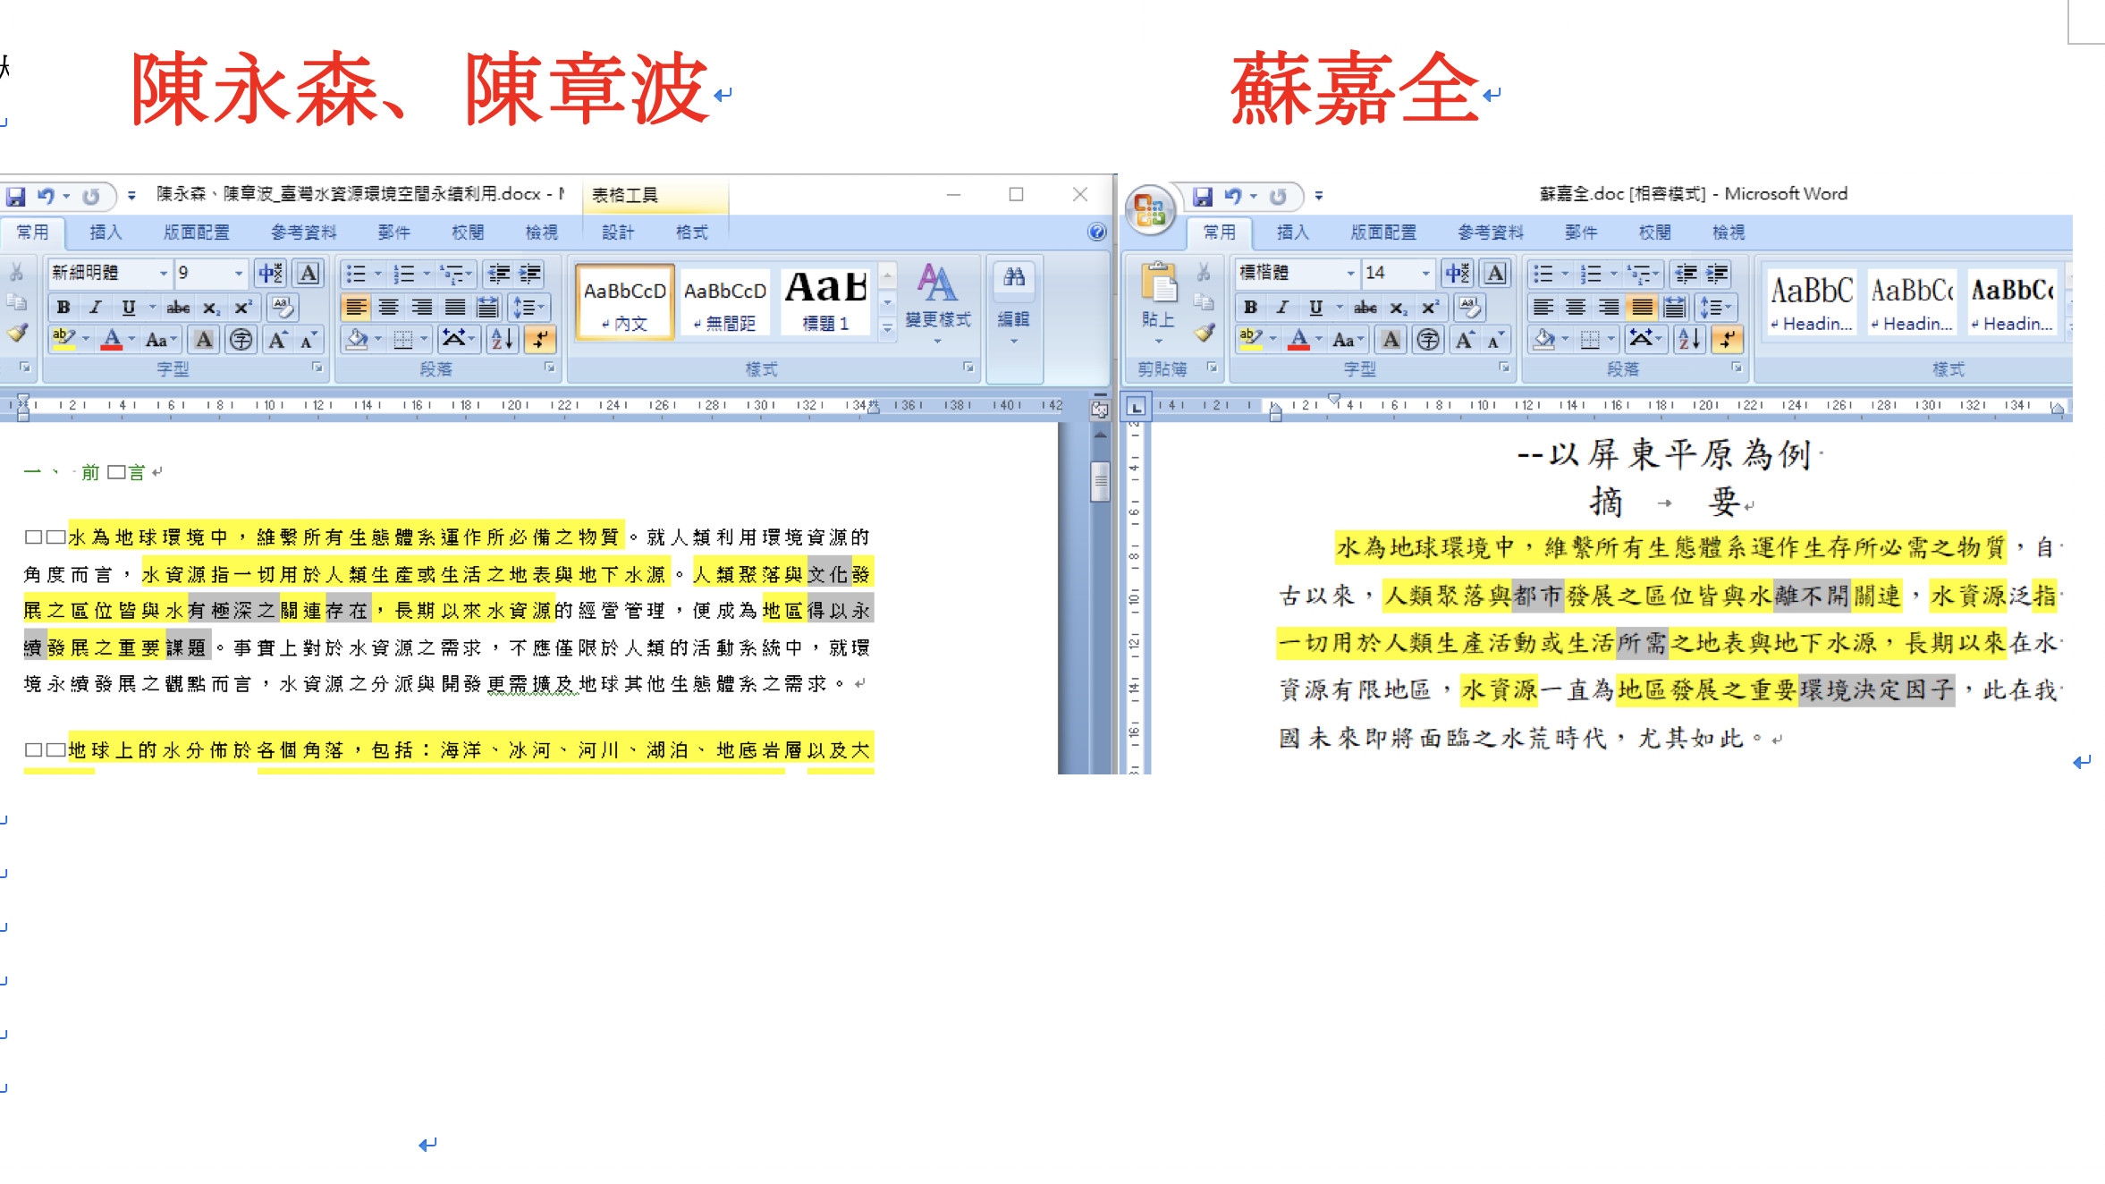This screenshot has height=1184, width=2105.
Task: Click red font color A in left window
Action: (112, 340)
